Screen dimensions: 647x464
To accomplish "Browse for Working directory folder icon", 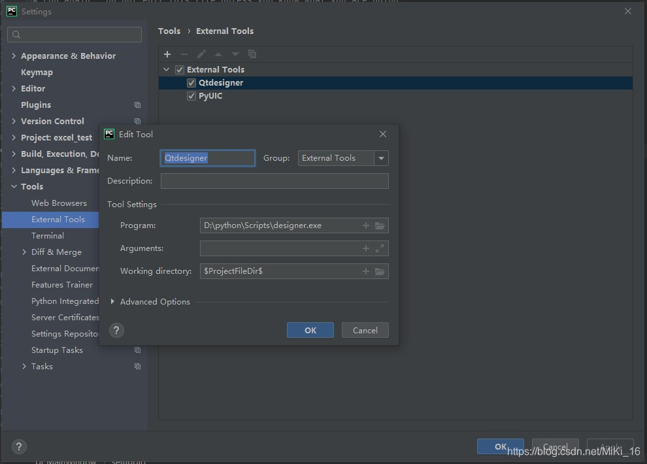I will [380, 271].
